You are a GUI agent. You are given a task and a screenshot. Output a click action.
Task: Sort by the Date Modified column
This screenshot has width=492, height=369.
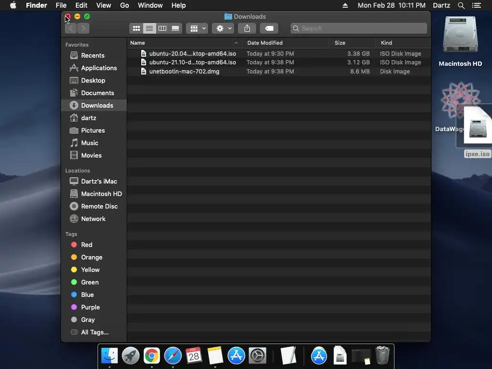point(285,43)
